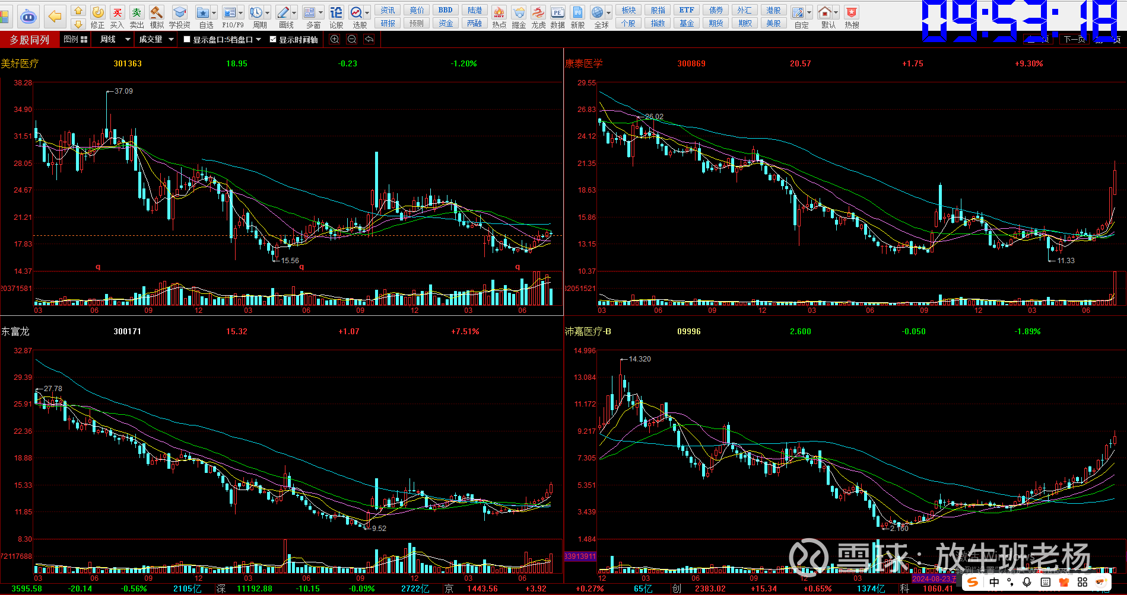Switch Sogou input to 中 Chinese mode
1127x595 pixels.
click(994, 582)
